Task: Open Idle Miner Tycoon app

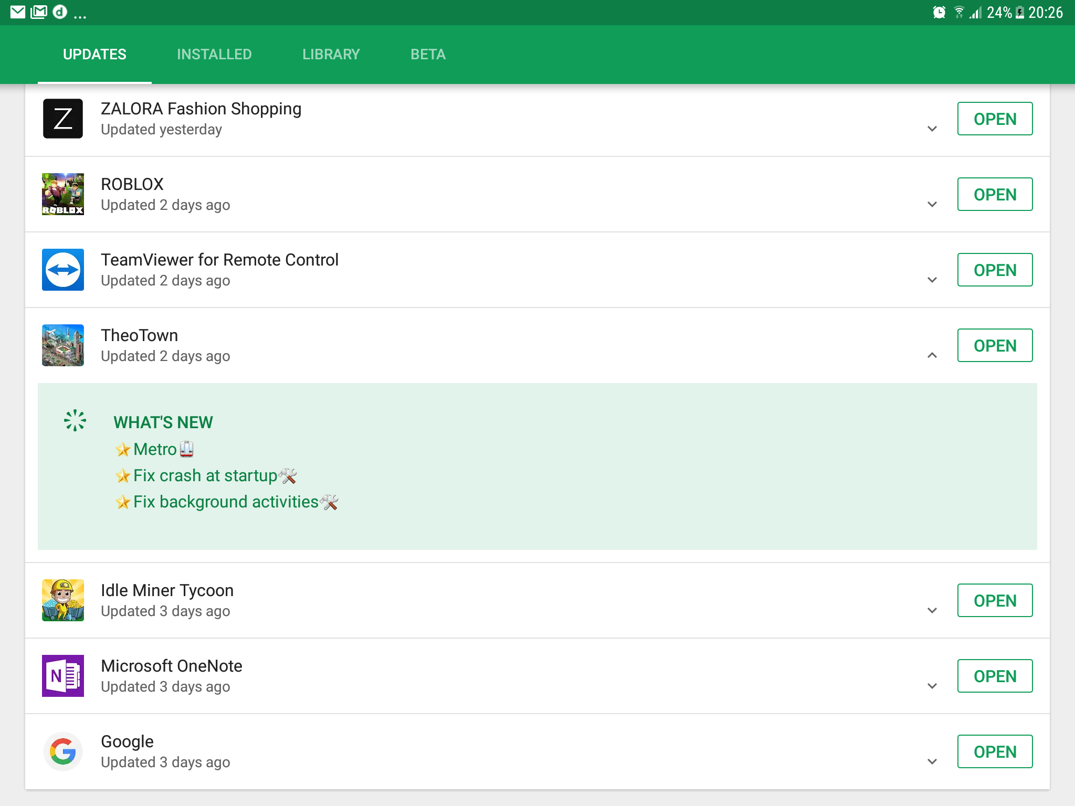Action: click(x=995, y=600)
